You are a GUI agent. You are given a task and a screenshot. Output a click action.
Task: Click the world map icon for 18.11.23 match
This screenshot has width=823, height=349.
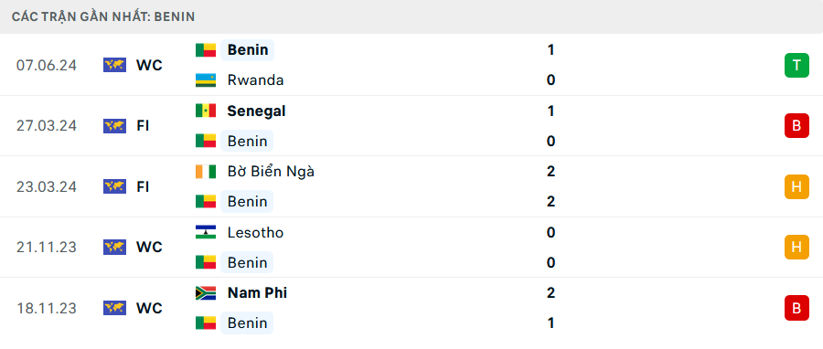coord(114,308)
